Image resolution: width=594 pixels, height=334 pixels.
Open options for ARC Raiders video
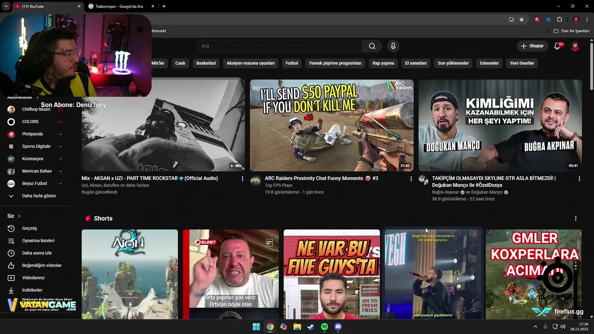tap(411, 179)
